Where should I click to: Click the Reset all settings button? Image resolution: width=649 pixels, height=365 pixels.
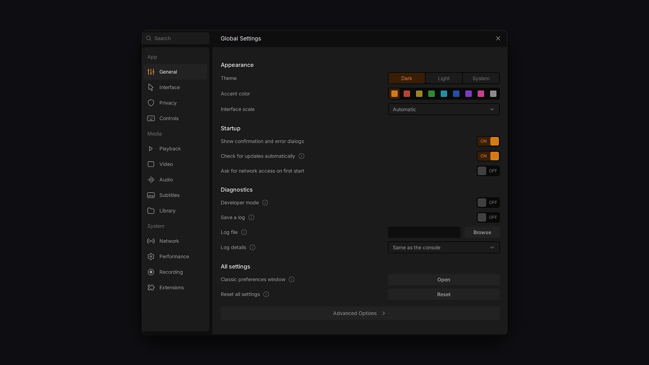point(443,294)
